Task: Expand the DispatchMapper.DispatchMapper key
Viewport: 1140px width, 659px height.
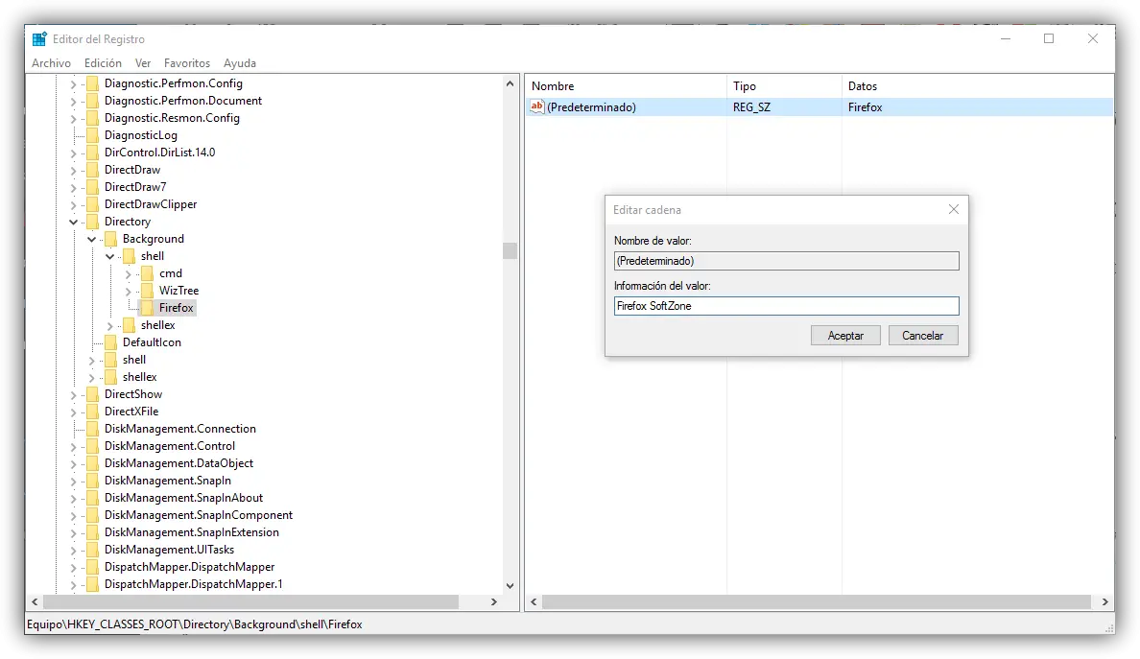Action: pos(74,568)
